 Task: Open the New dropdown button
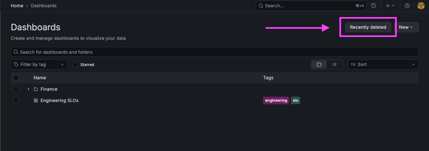[406, 27]
